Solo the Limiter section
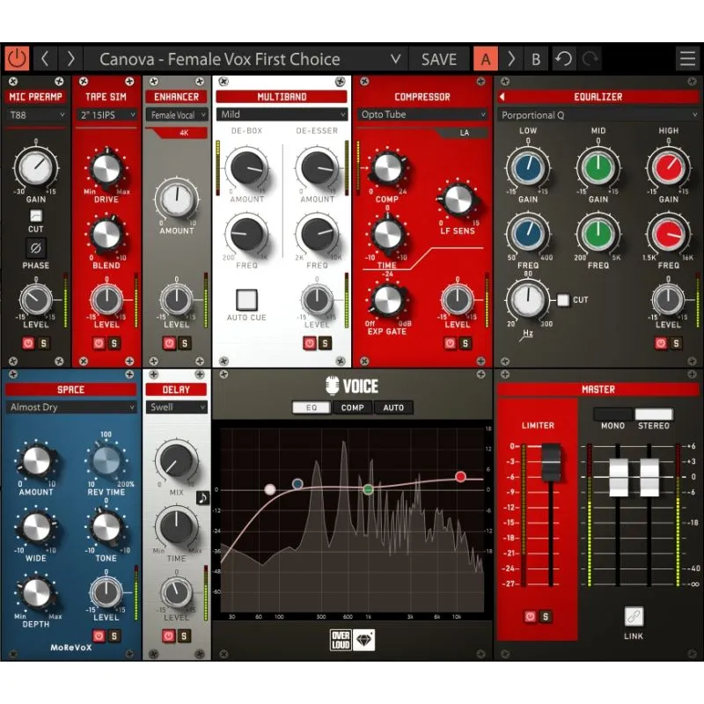 click(546, 617)
